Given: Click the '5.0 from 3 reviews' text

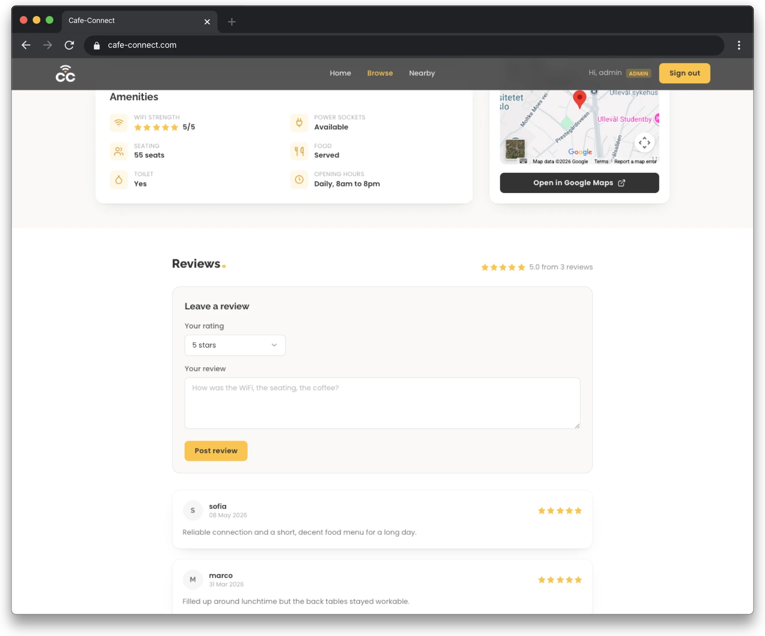Looking at the screenshot, I should (x=561, y=267).
